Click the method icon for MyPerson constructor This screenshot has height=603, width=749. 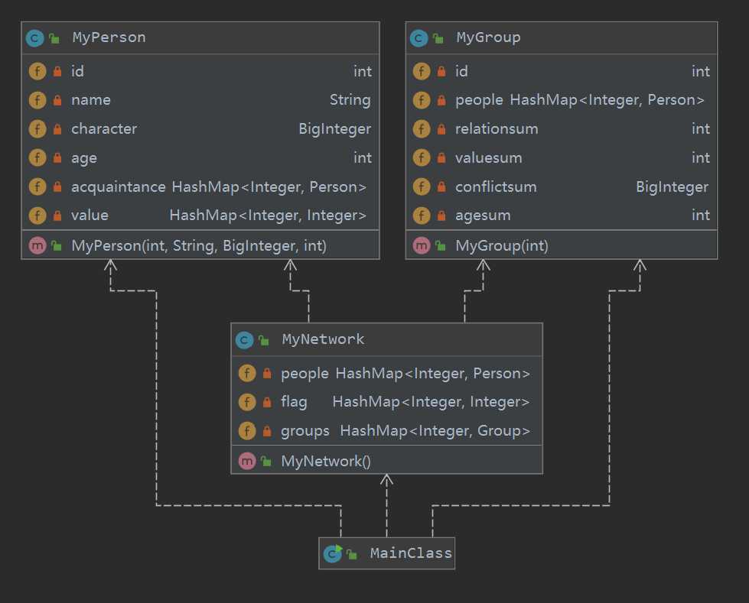click(x=37, y=245)
